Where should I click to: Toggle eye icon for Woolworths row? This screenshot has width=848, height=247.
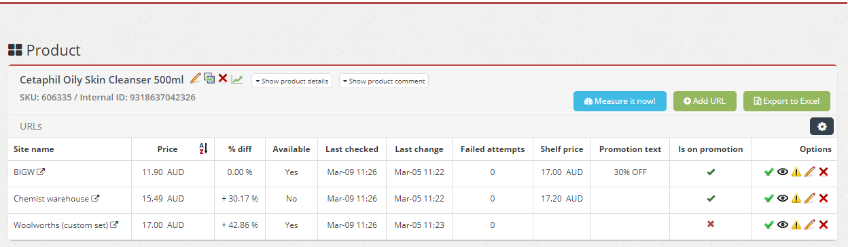(x=782, y=225)
